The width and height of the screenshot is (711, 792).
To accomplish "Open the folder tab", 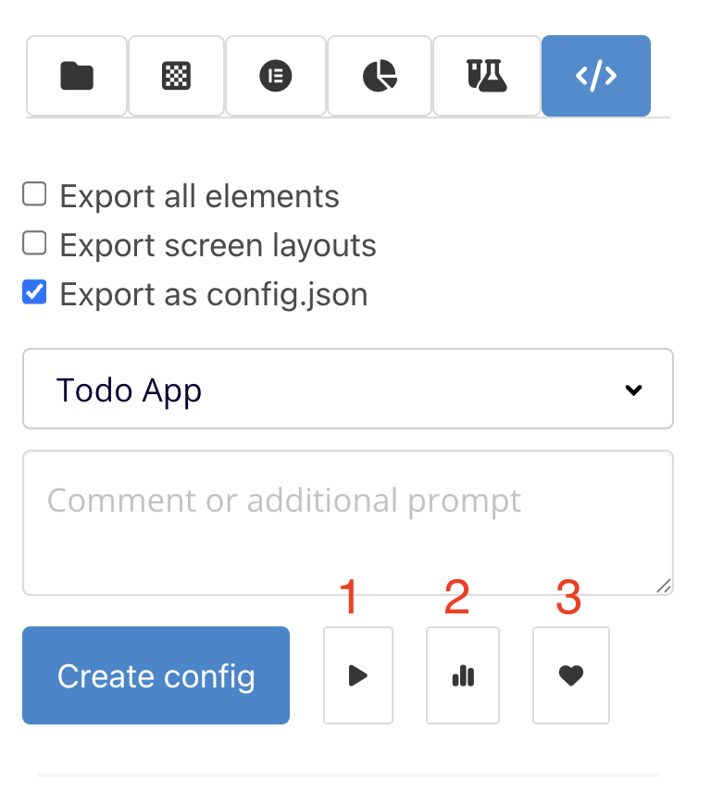I will pos(77,76).
